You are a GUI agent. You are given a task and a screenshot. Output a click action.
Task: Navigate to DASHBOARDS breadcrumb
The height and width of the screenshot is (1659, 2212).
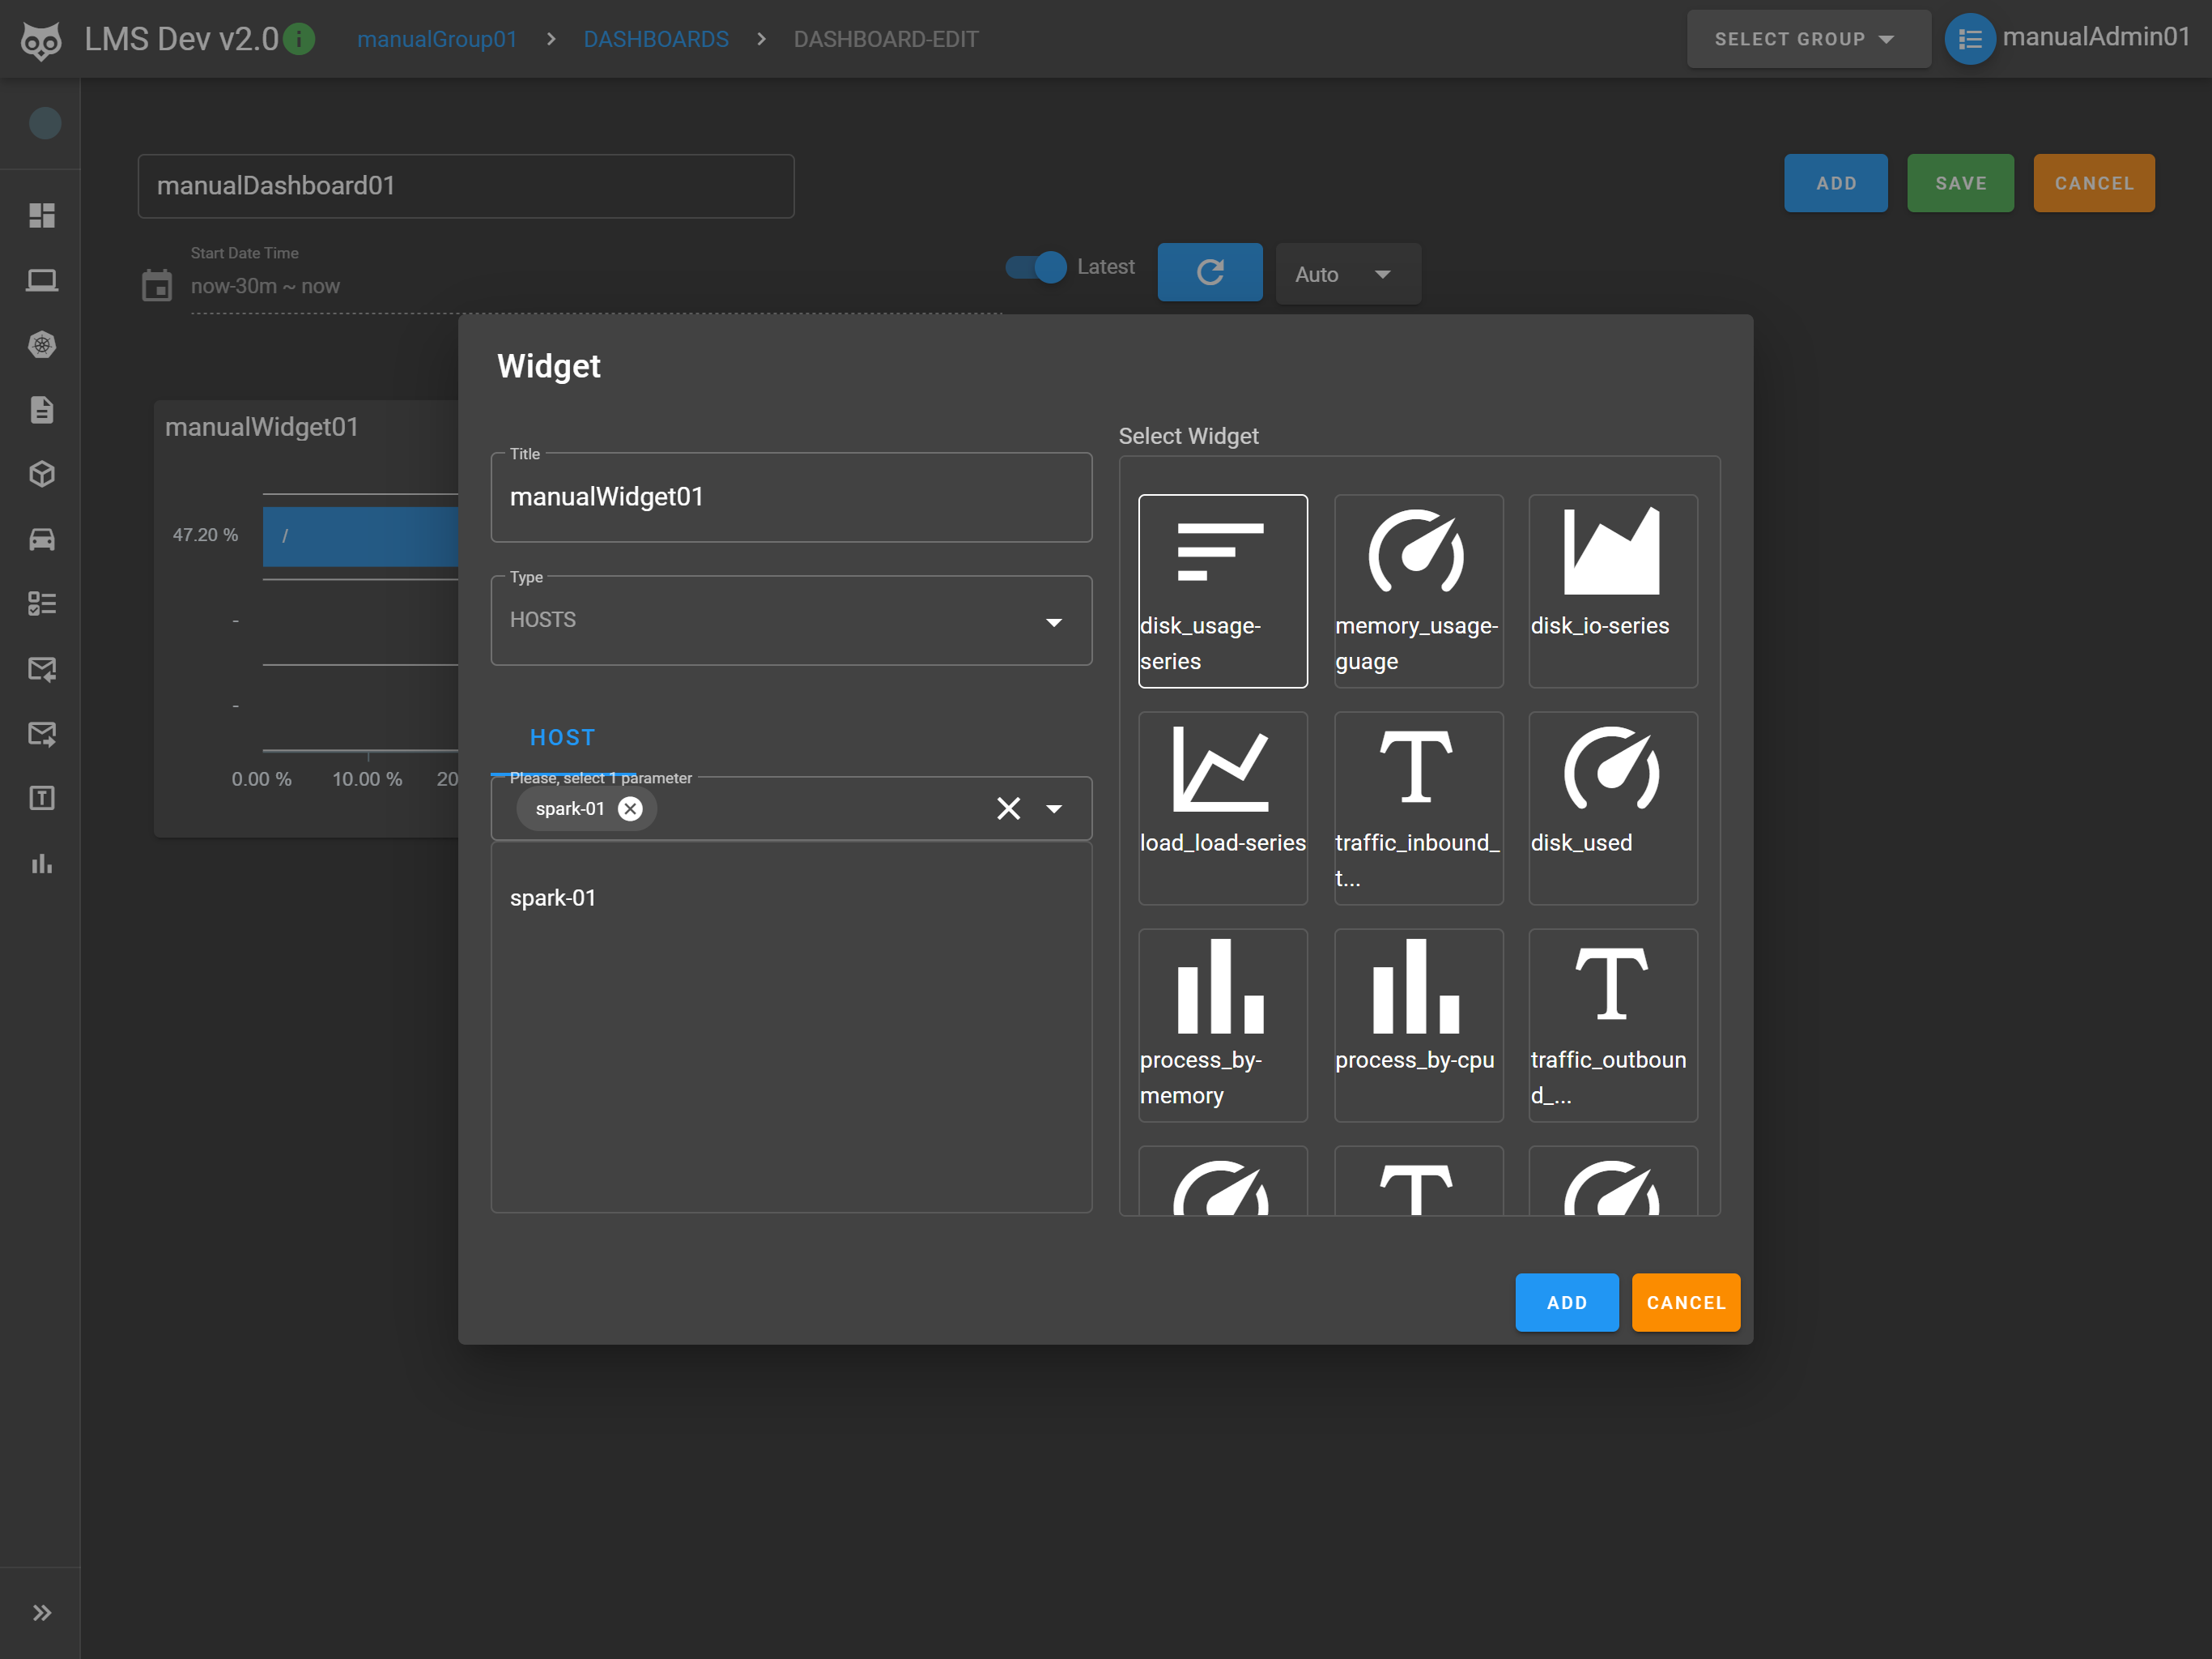coord(656,39)
